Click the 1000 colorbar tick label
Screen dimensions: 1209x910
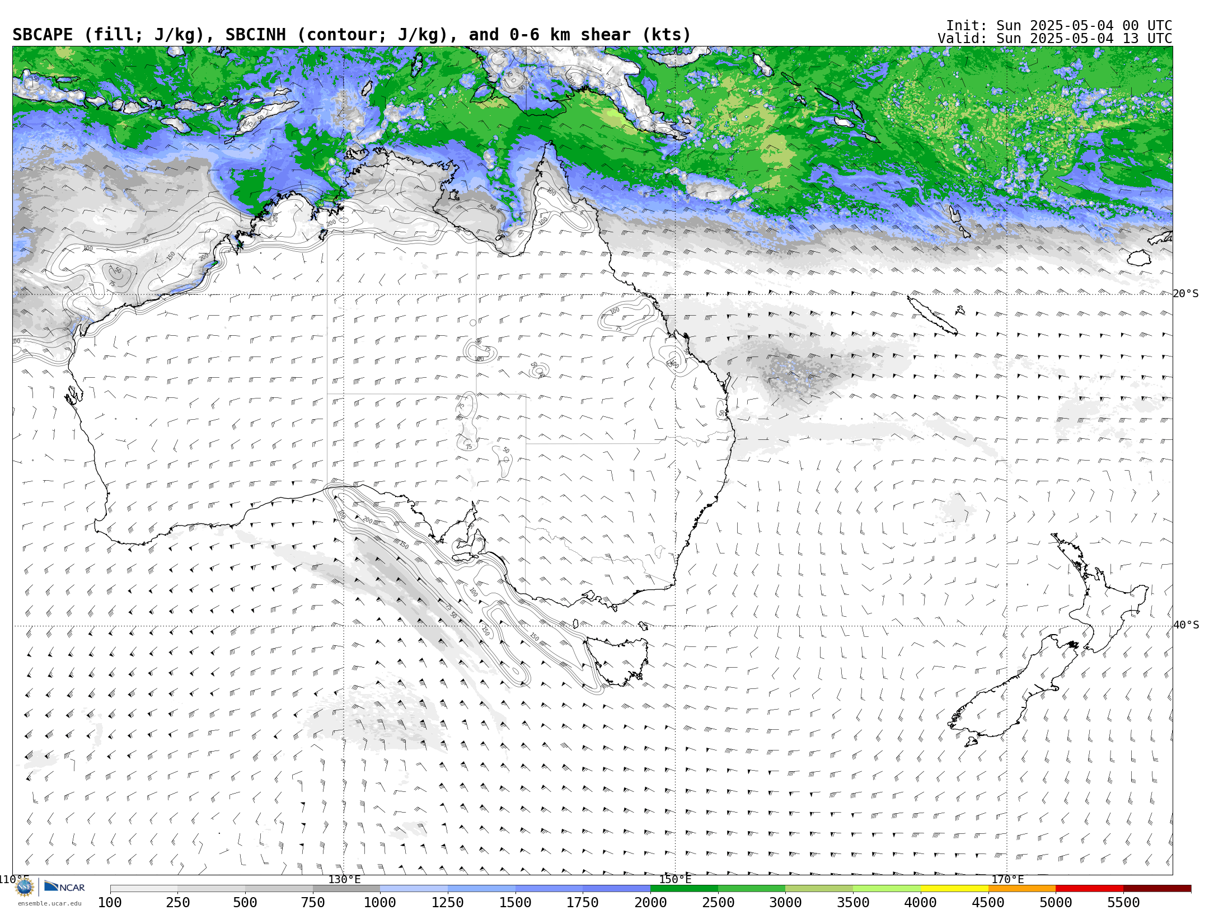(380, 902)
